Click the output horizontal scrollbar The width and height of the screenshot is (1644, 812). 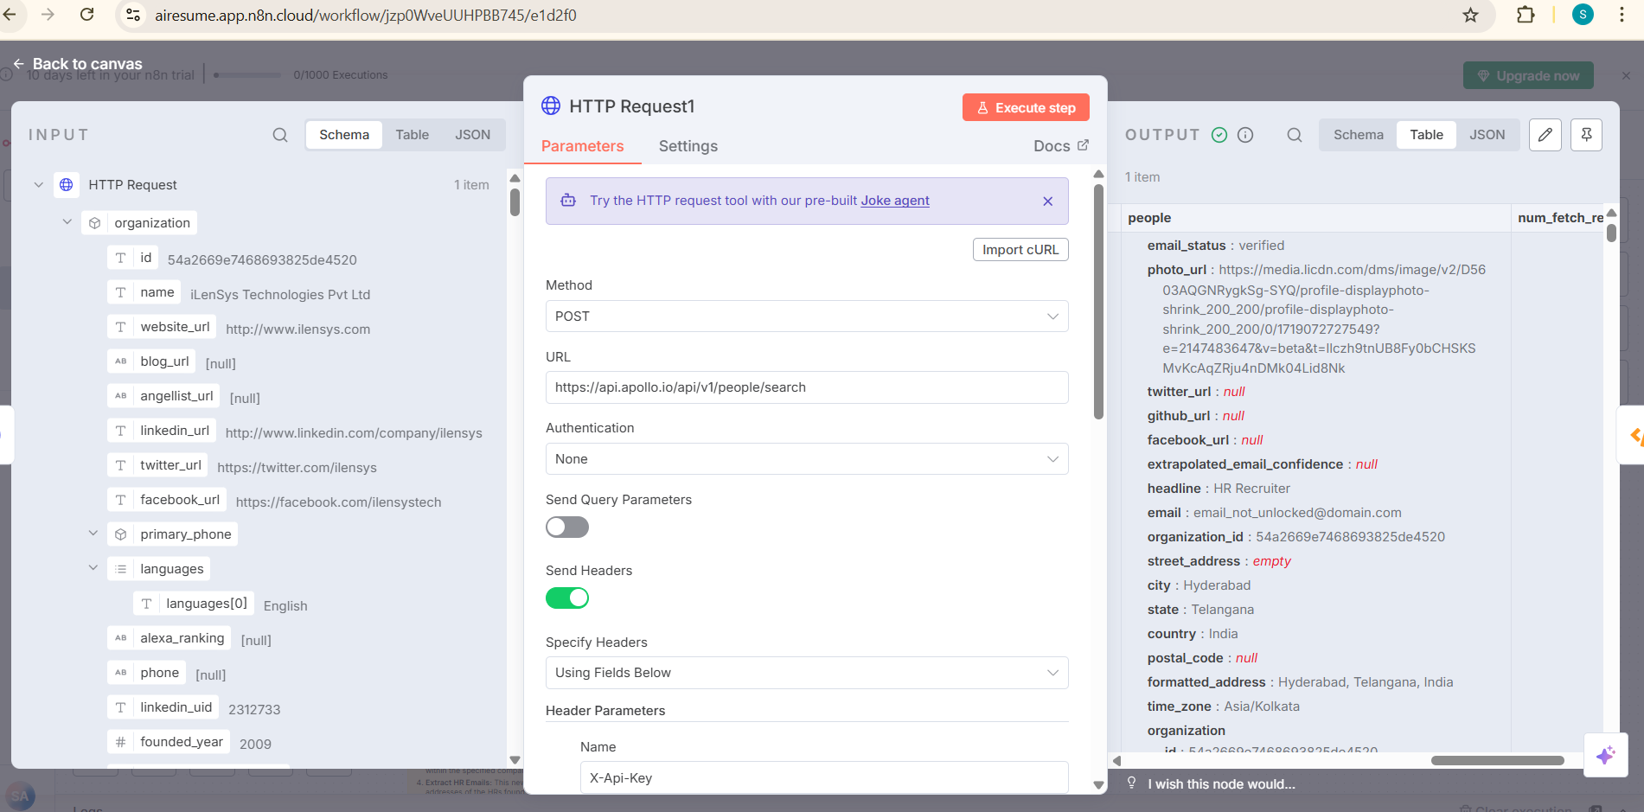pos(1497,761)
